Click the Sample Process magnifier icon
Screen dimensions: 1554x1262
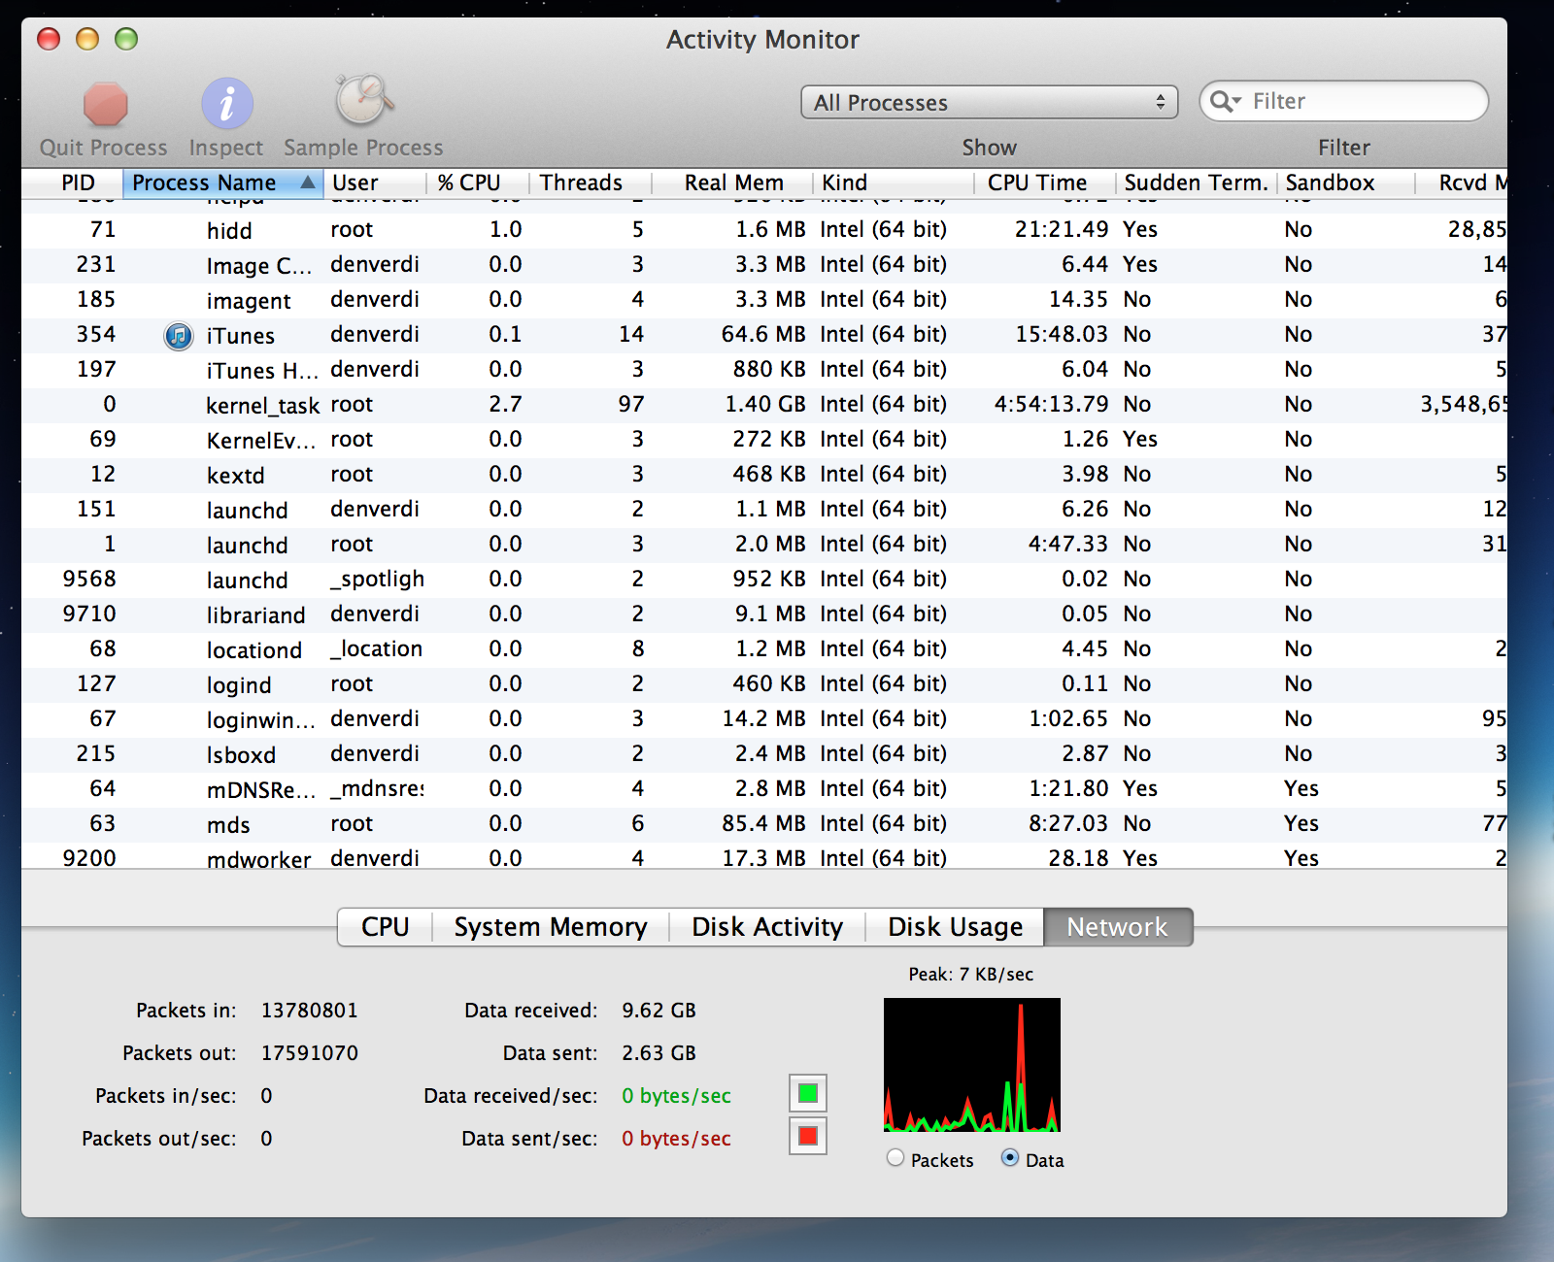point(364,101)
